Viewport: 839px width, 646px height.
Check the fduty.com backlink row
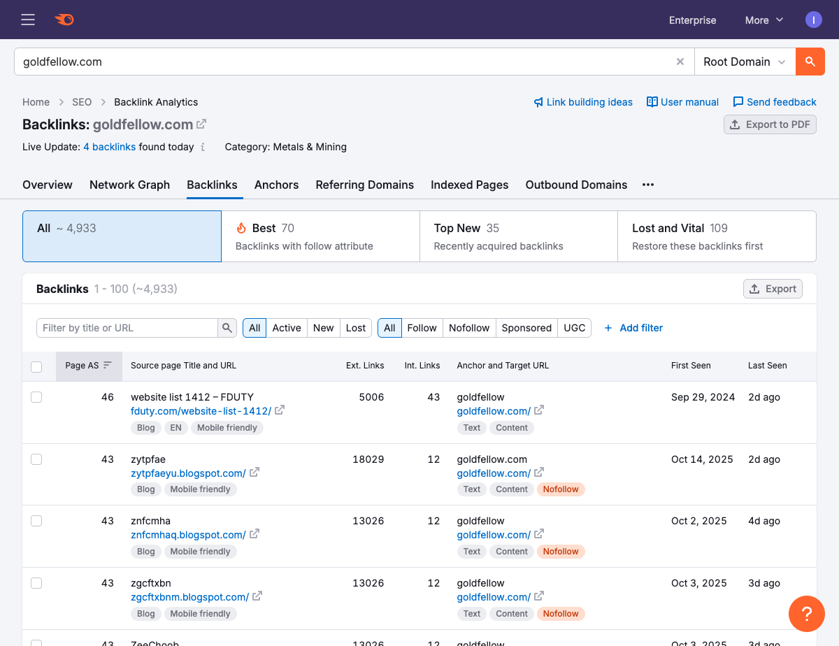tap(36, 397)
